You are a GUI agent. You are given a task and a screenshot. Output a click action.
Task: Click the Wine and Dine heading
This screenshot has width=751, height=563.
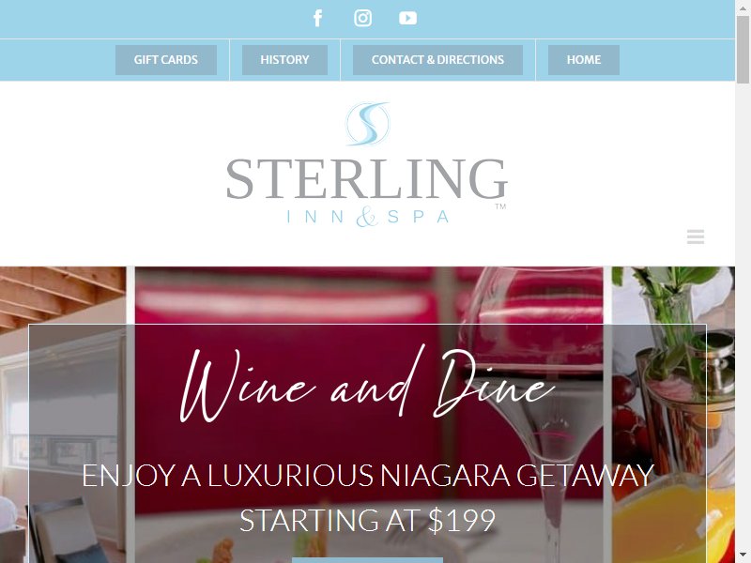[367, 385]
